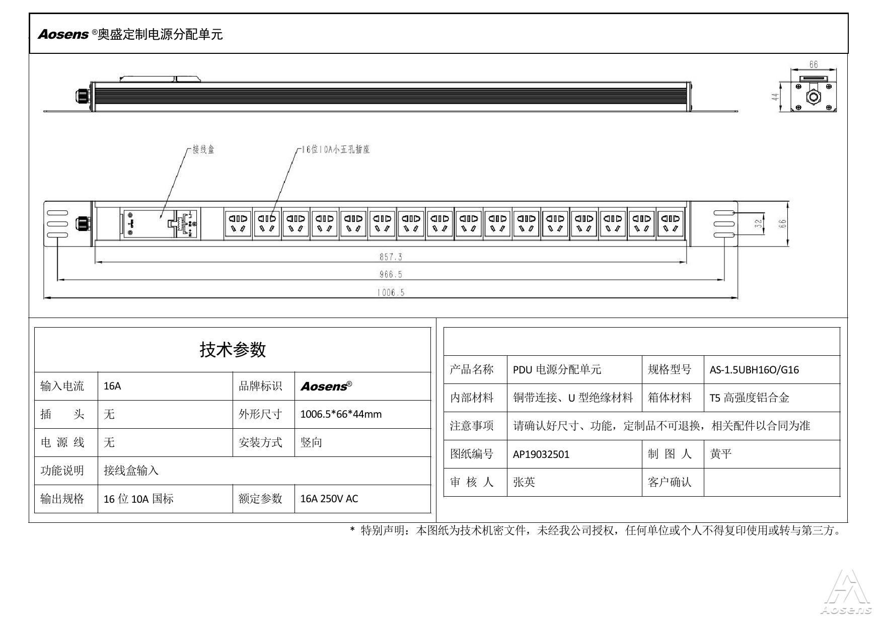Click the 16A 250V AC rating cell
The width and height of the screenshot is (883, 624).
point(329,499)
